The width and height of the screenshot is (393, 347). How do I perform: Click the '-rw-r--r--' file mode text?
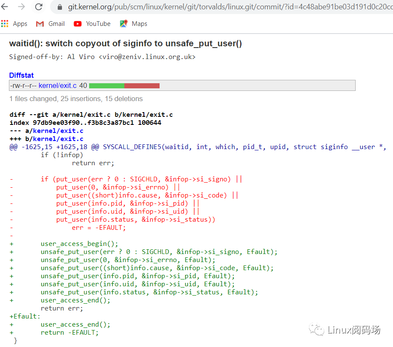[x=23, y=85]
